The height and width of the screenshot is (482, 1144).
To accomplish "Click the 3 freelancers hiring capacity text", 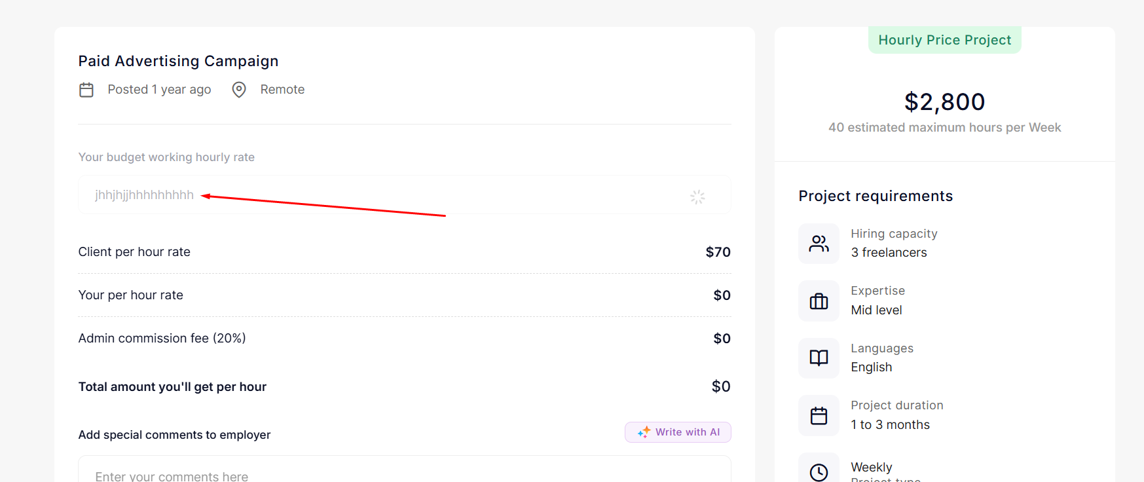I will [889, 253].
